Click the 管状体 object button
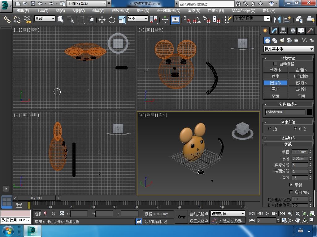This screenshot has width=317, height=237. coord(301,83)
